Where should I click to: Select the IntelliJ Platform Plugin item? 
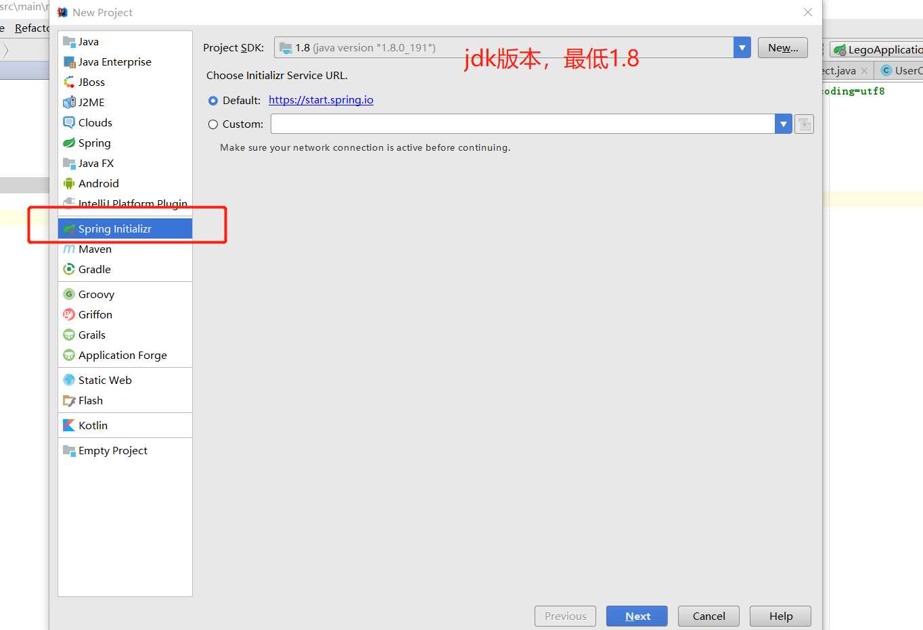point(125,204)
